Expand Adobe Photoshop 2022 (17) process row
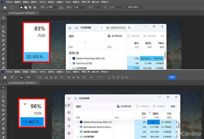Viewport: 204px width, 139px height. [x=77, y=122]
